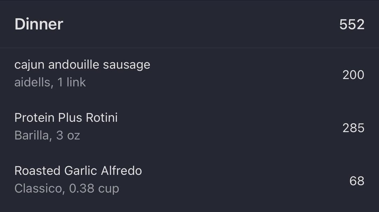Tap the Barilla, 3 oz serving text
Image resolution: width=379 pixels, height=212 pixels.
click(x=47, y=135)
